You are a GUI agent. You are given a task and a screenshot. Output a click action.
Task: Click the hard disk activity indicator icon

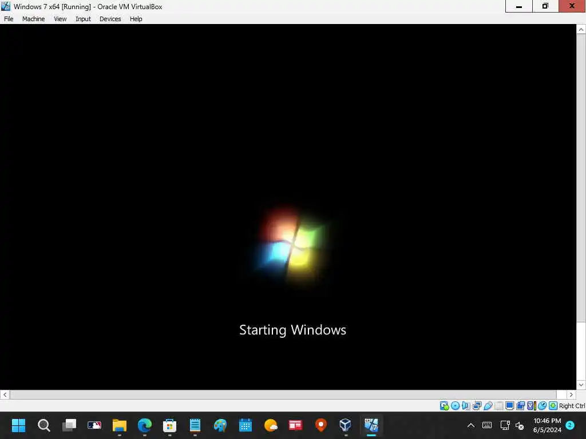pyautogui.click(x=444, y=405)
